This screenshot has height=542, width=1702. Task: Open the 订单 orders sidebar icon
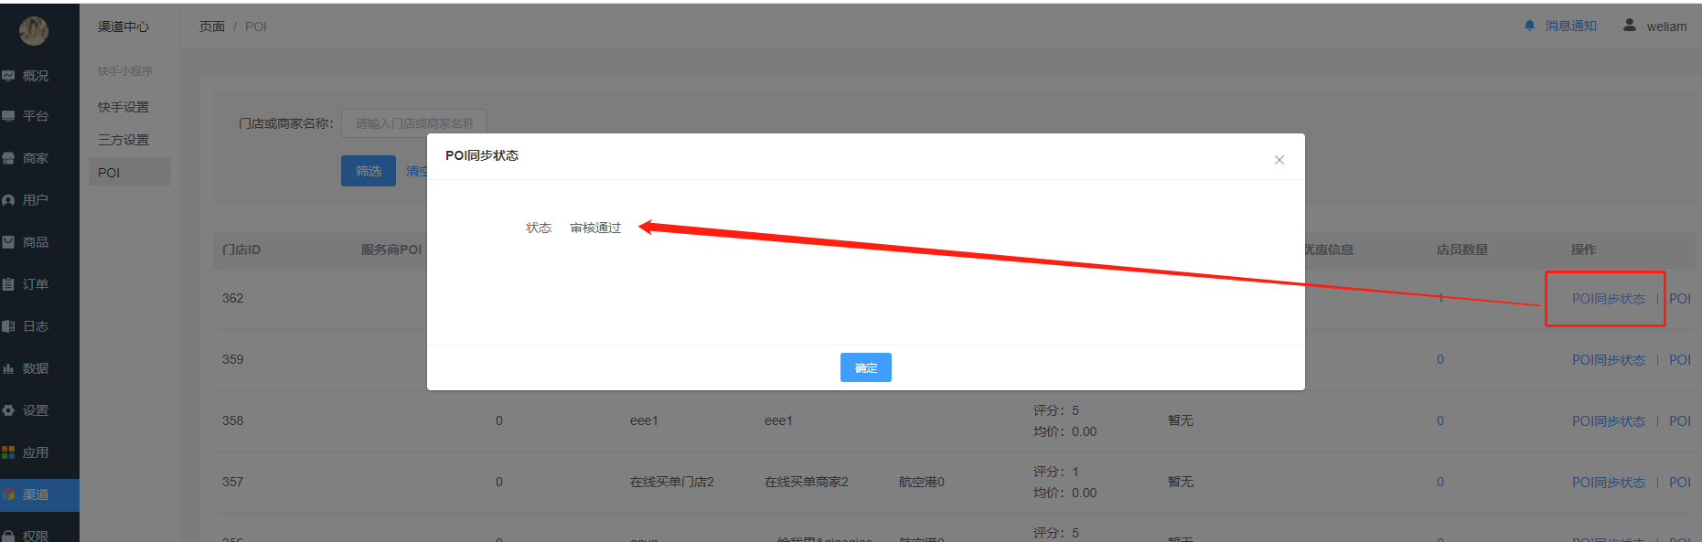[x=8, y=284]
